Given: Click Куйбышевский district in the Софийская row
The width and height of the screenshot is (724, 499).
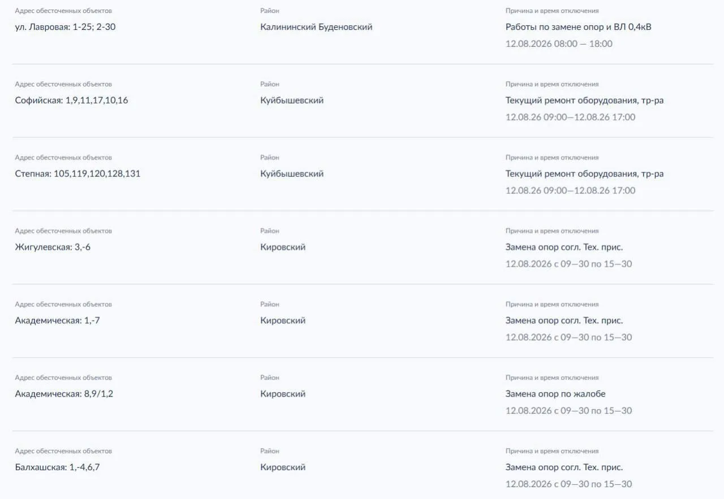Looking at the screenshot, I should point(292,100).
